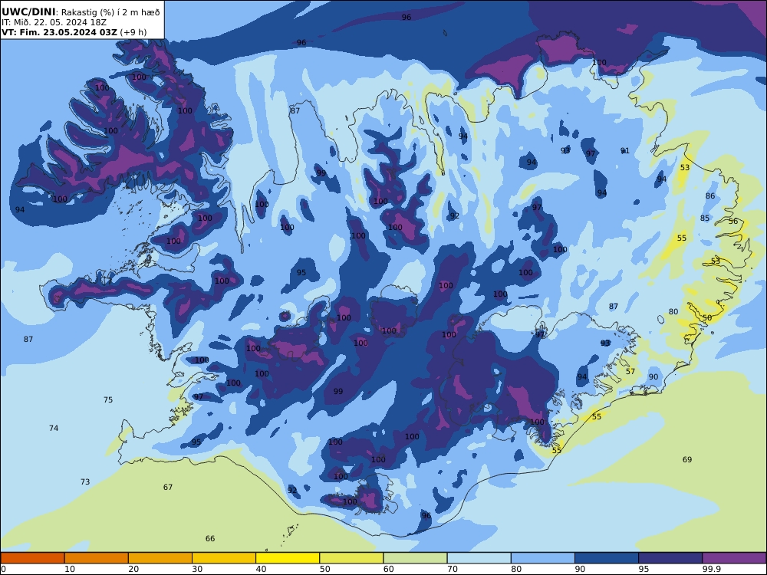767x575 pixels.
Task: Click the bright yellow 40-50 legend swatch
Action: click(x=288, y=558)
